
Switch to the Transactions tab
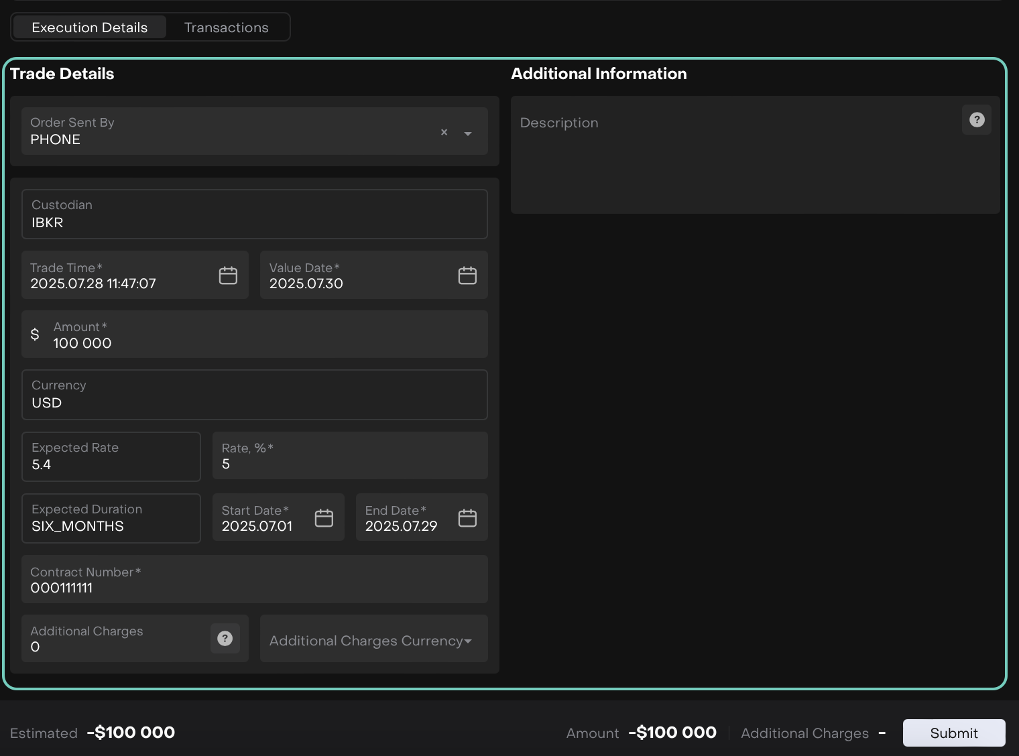coord(226,27)
